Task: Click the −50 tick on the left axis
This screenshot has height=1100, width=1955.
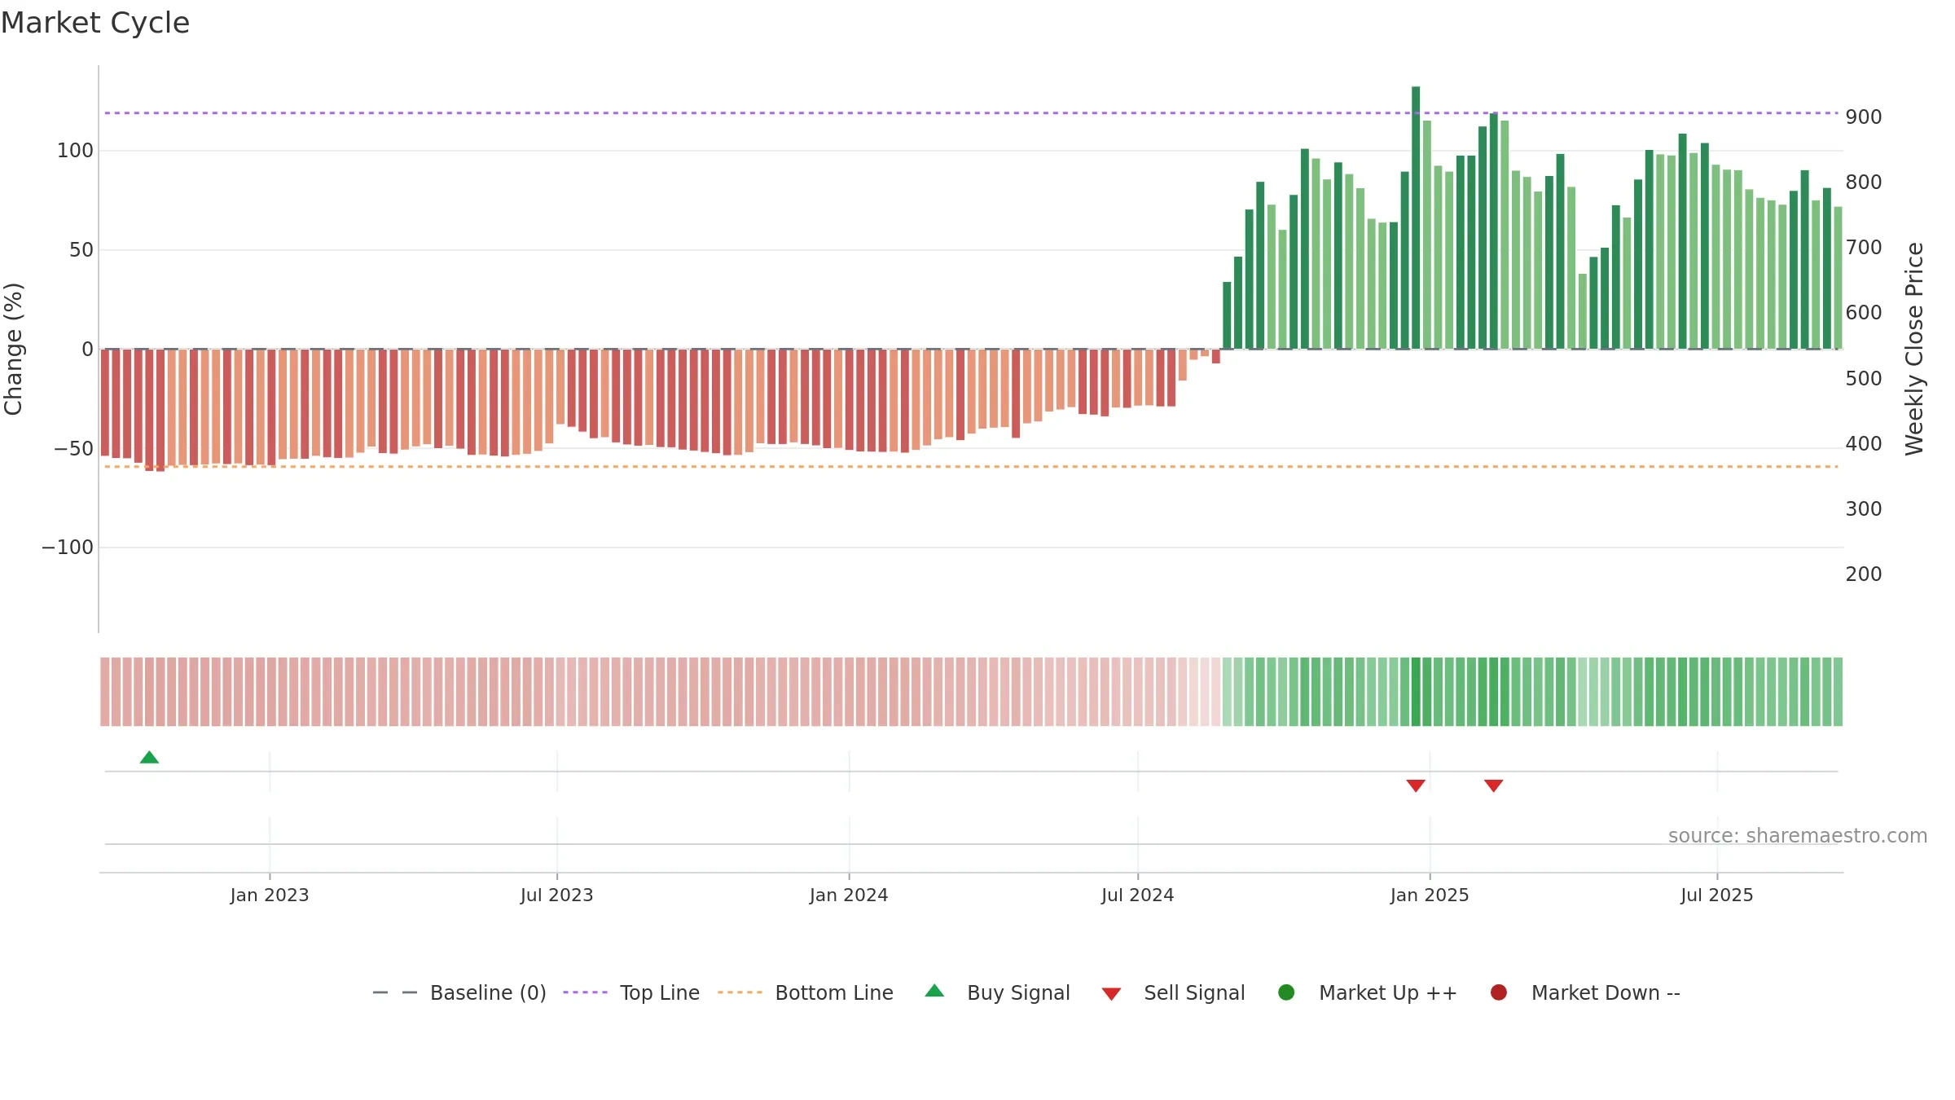Action: click(73, 449)
